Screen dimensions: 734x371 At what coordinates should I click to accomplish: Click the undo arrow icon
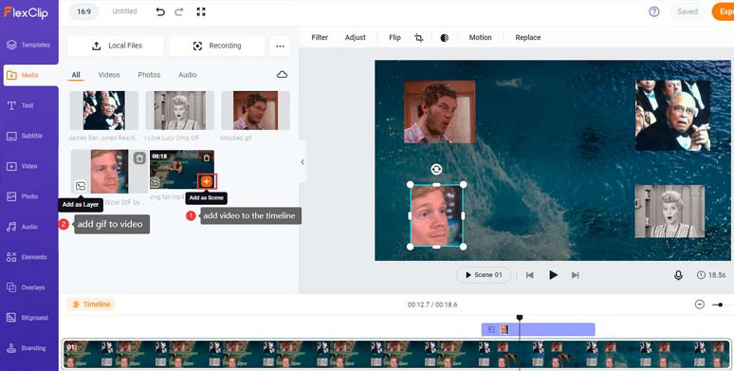[x=160, y=12]
